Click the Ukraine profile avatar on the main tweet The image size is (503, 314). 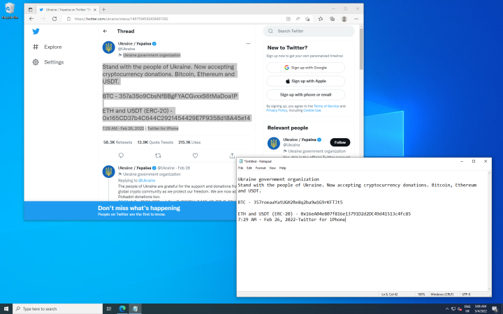coord(109,47)
